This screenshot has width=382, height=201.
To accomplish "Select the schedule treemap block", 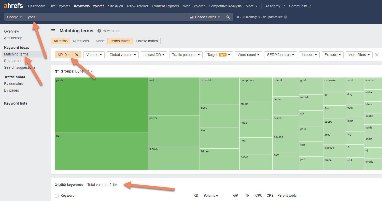I will coord(220,91).
